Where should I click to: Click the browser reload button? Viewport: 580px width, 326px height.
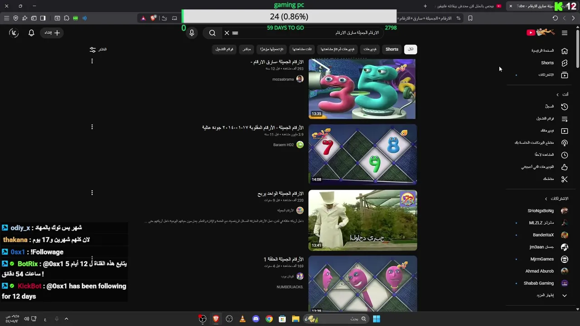555,18
